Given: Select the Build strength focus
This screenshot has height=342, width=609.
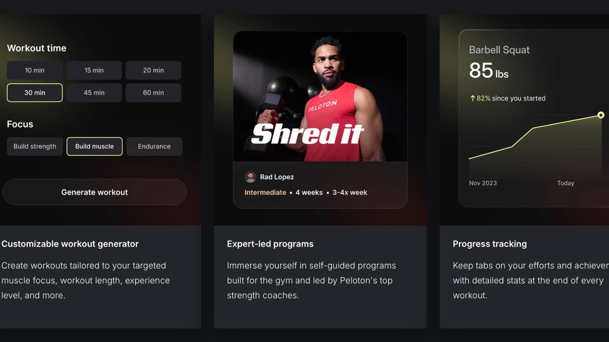Looking at the screenshot, I should point(35,146).
